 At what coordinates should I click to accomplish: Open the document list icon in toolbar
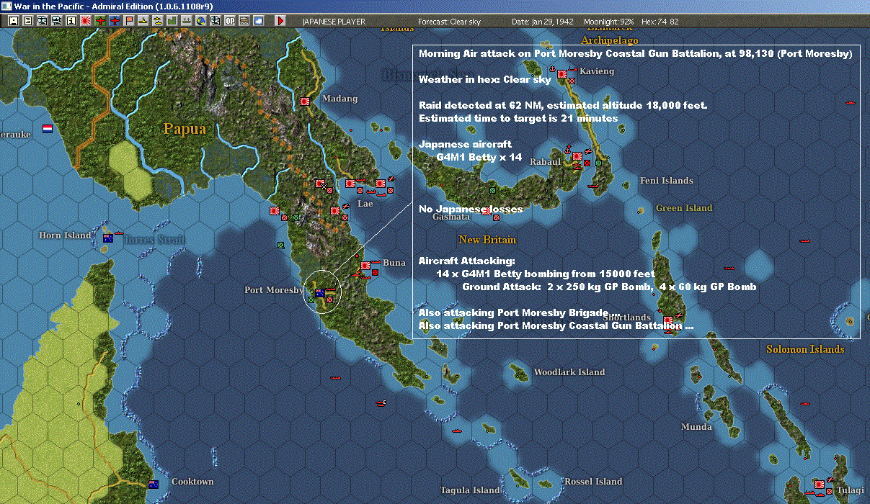[27, 21]
